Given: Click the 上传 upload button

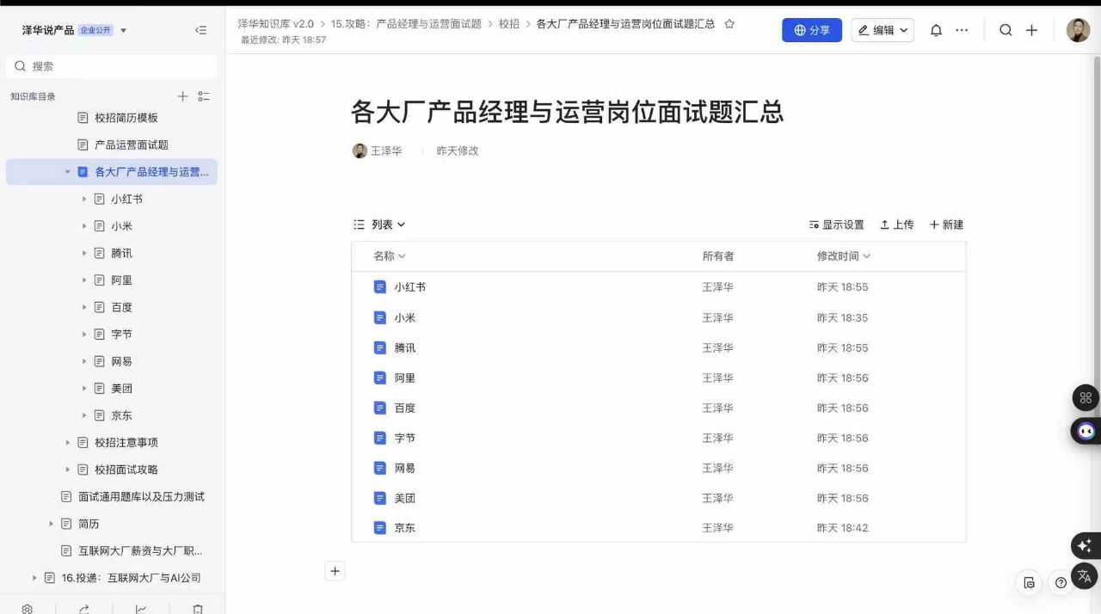Looking at the screenshot, I should point(896,224).
